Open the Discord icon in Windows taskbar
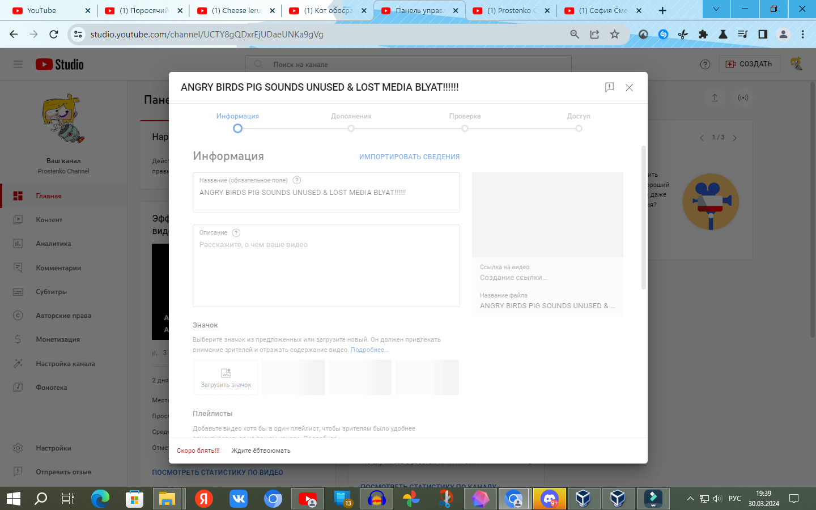 coord(549,499)
